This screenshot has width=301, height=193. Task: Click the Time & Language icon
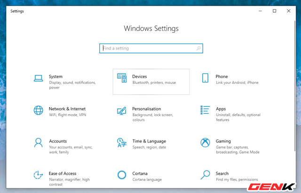pos(122,143)
